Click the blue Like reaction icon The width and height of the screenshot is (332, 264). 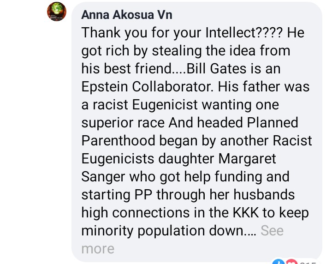click(278, 262)
